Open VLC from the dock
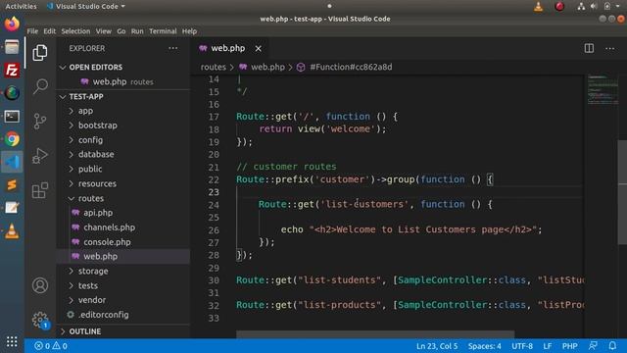Viewport: 627px width, 353px height. 12,231
